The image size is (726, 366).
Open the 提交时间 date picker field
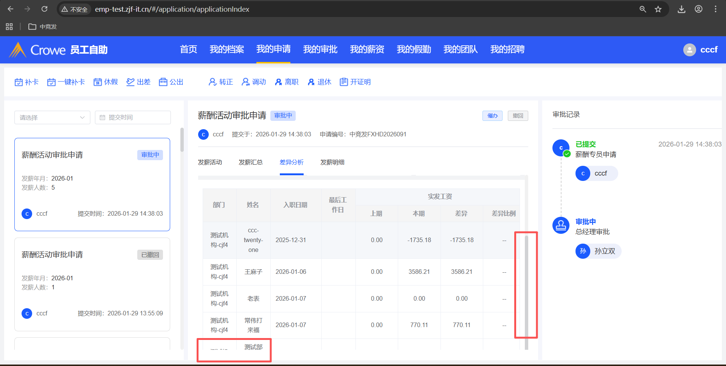[x=133, y=117]
